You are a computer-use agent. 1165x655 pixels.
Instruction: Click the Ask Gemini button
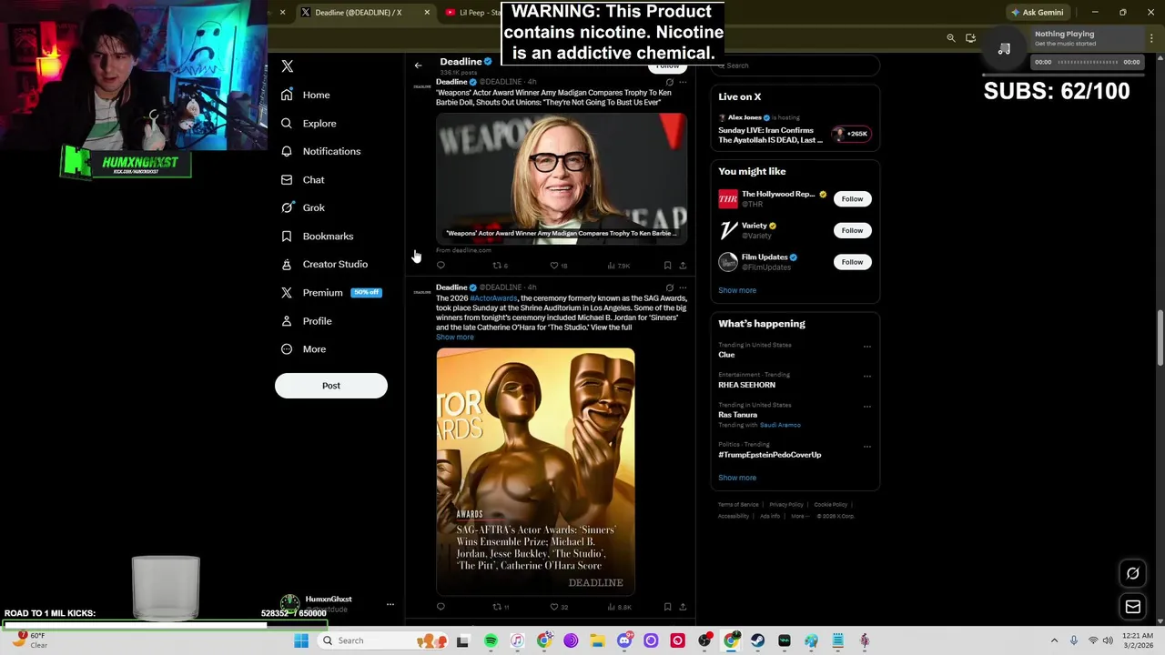pos(1037,13)
